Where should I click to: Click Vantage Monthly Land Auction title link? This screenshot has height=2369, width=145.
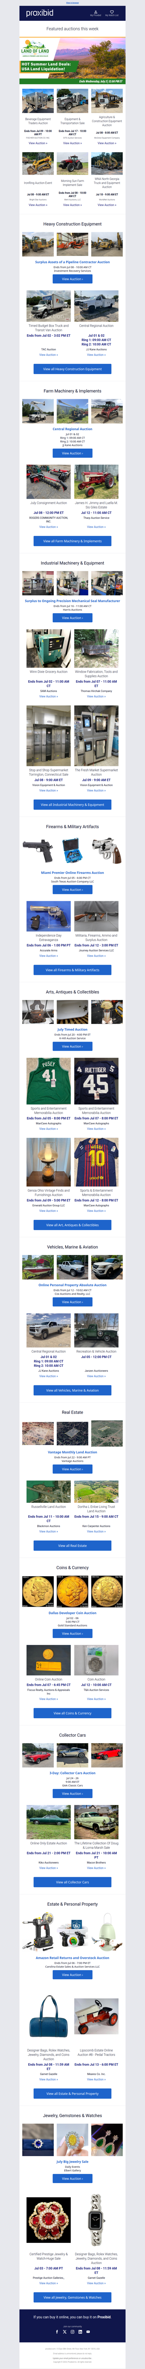coord(72,1452)
